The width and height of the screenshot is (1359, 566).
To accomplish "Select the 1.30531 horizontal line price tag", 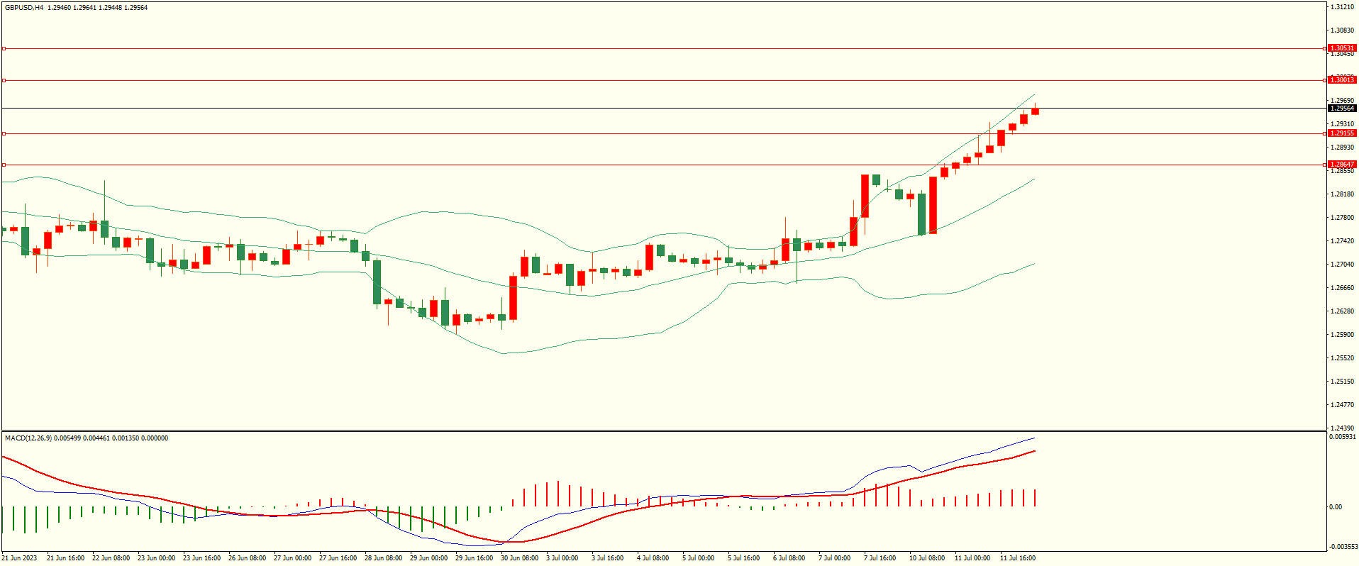I will tap(1342, 48).
